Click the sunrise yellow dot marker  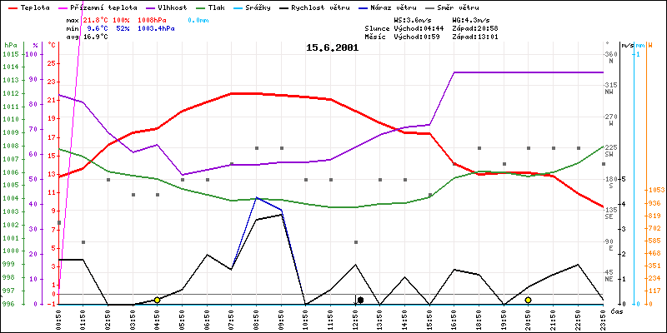click(x=157, y=300)
